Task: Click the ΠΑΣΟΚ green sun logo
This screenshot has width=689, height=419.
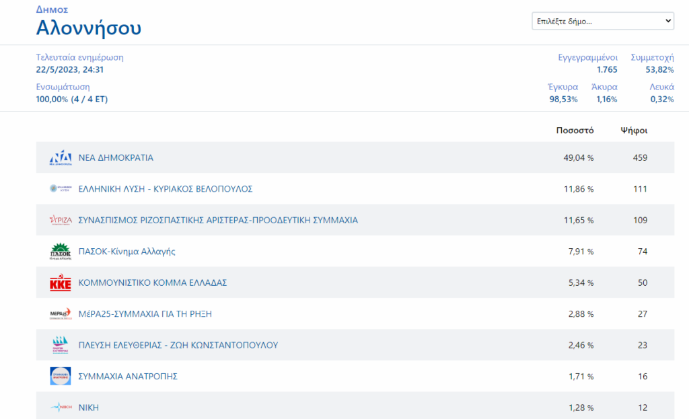Action: pos(60,252)
